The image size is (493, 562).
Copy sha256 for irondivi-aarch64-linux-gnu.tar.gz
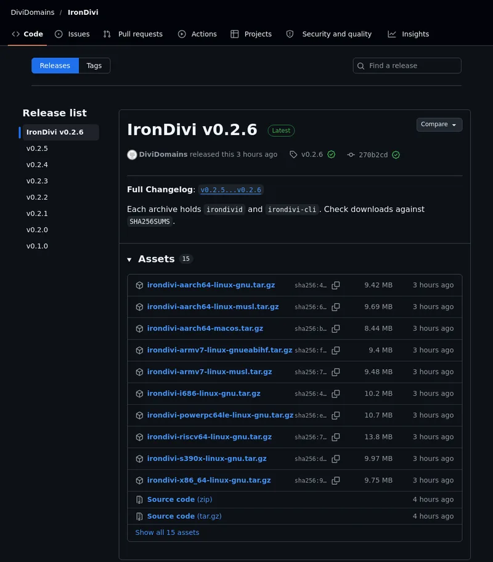point(336,285)
